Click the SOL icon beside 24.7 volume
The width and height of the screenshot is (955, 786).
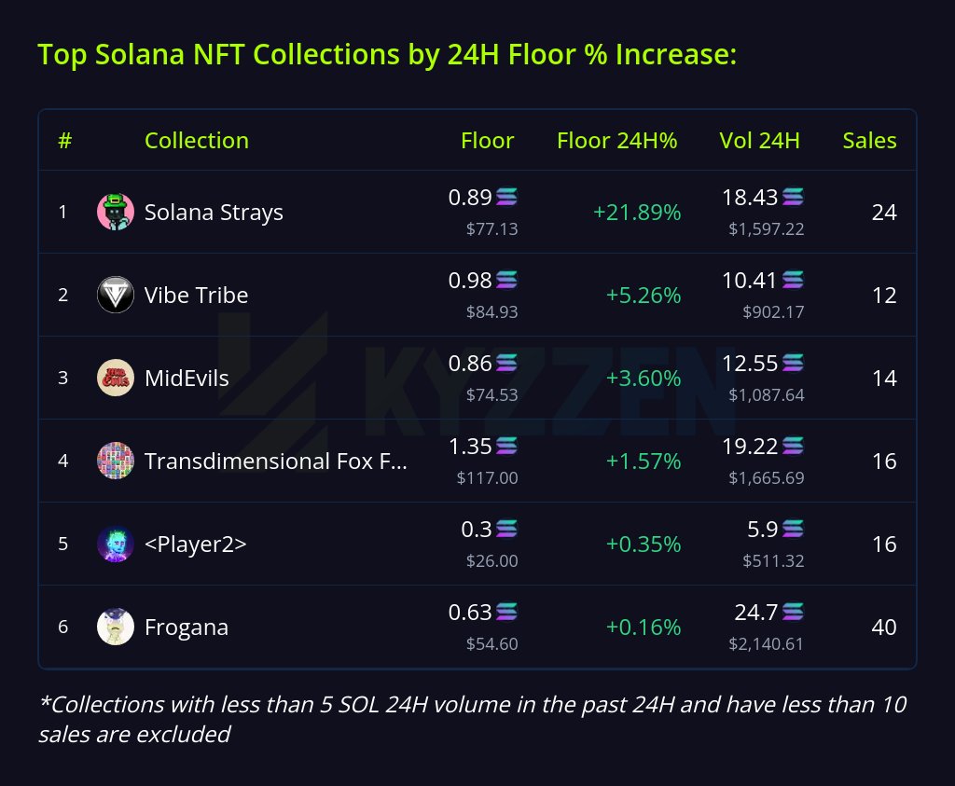click(793, 612)
